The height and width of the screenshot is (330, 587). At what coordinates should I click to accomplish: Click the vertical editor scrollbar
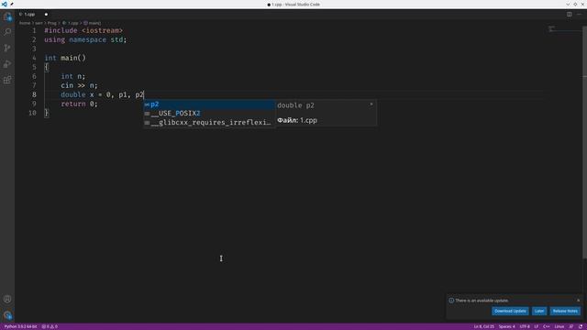click(x=584, y=142)
